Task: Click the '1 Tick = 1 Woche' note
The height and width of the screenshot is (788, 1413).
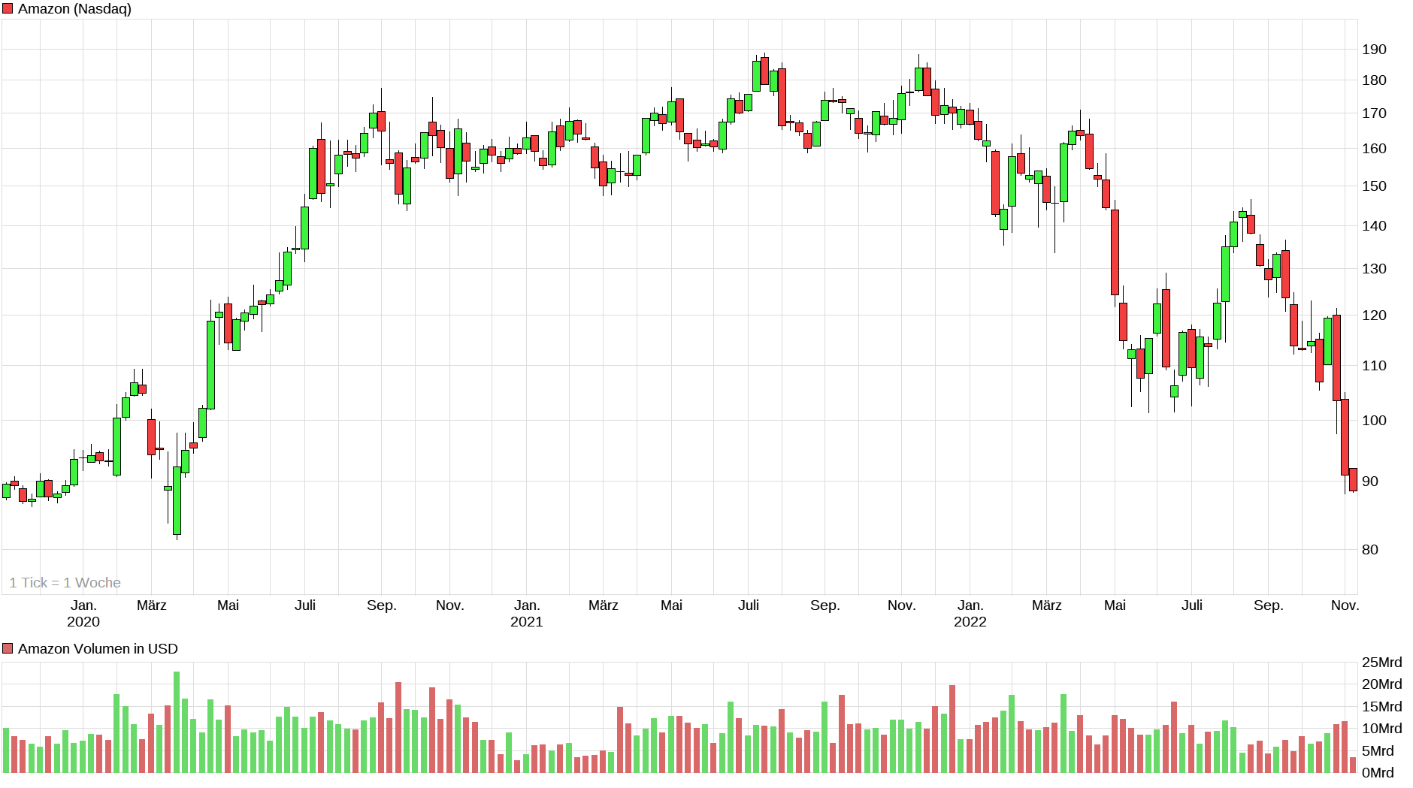Action: tap(65, 582)
